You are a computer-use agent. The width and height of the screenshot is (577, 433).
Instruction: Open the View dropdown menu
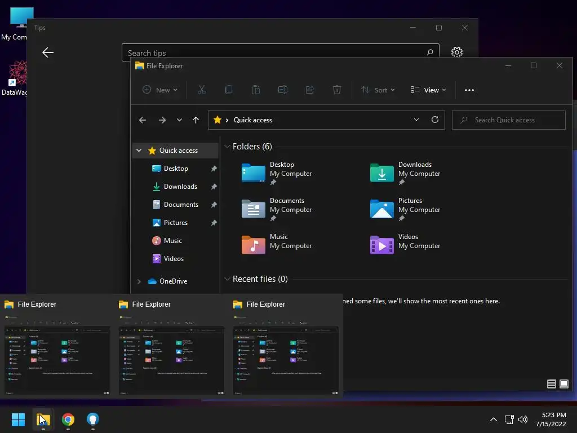click(x=428, y=90)
